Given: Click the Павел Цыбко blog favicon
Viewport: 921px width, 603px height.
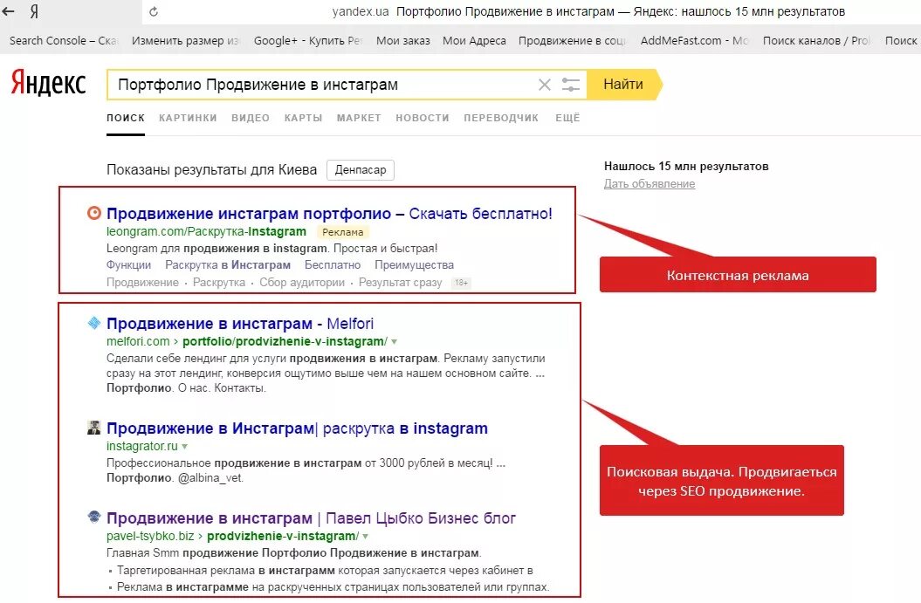Looking at the screenshot, I should (94, 517).
